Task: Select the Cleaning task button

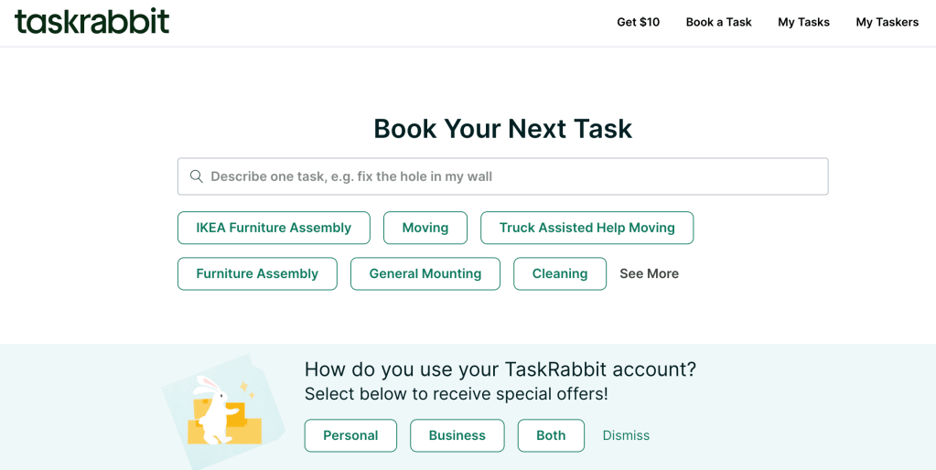Action: (x=559, y=273)
